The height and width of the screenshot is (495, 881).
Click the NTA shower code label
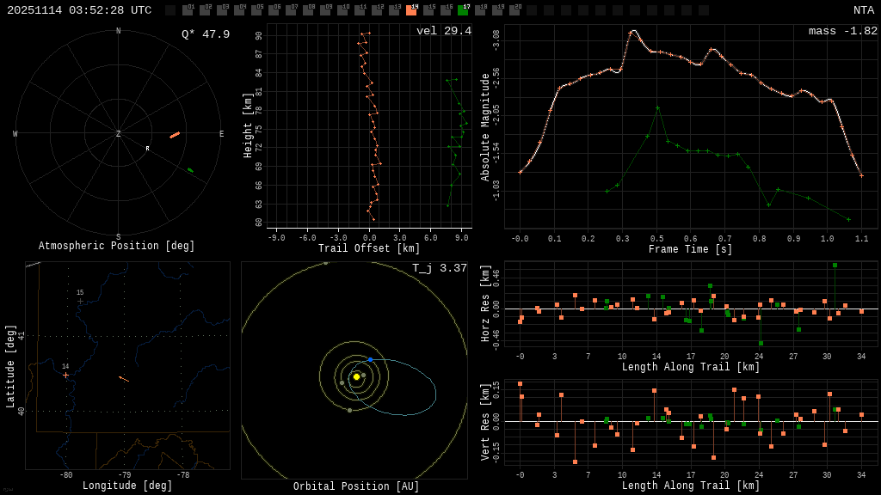click(863, 10)
